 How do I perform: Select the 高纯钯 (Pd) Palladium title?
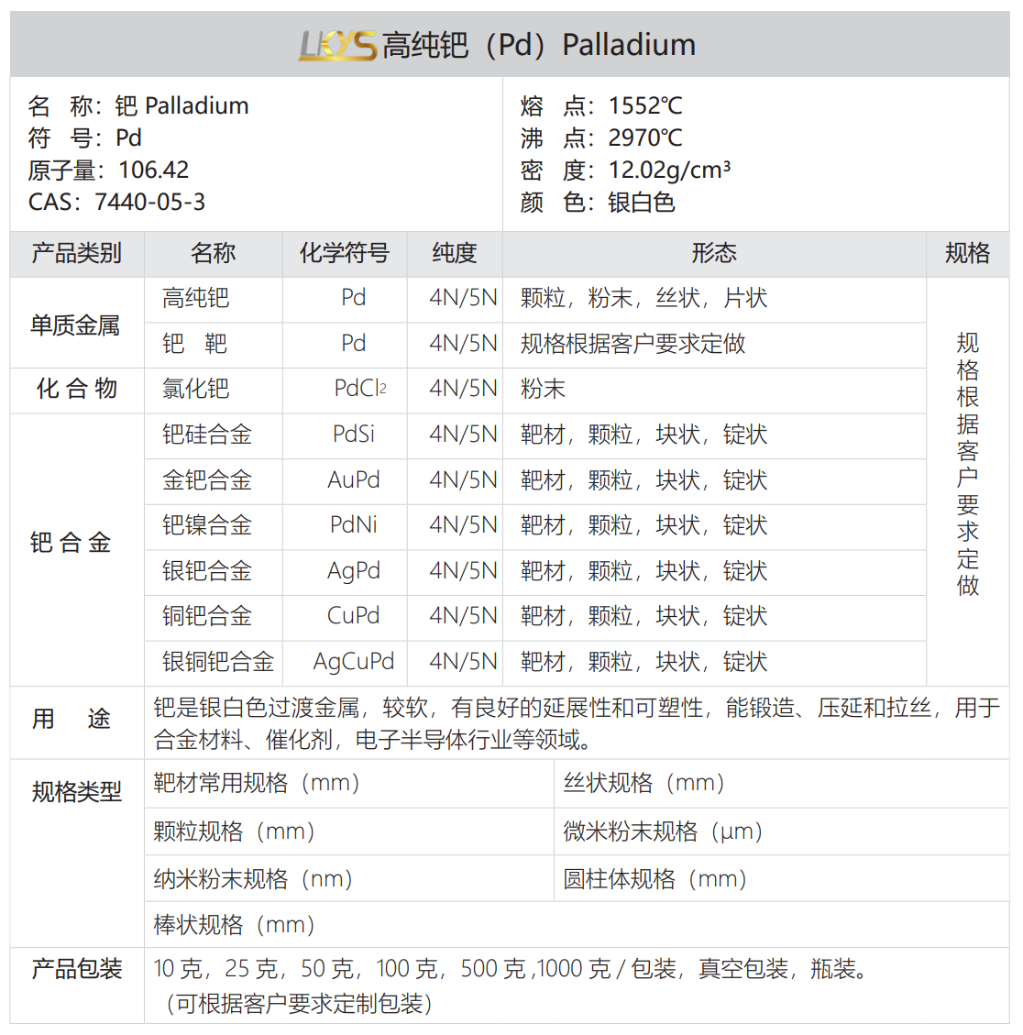(541, 44)
